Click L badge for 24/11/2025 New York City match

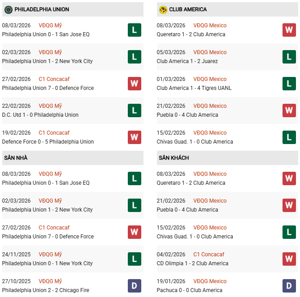pyautogui.click(x=135, y=259)
